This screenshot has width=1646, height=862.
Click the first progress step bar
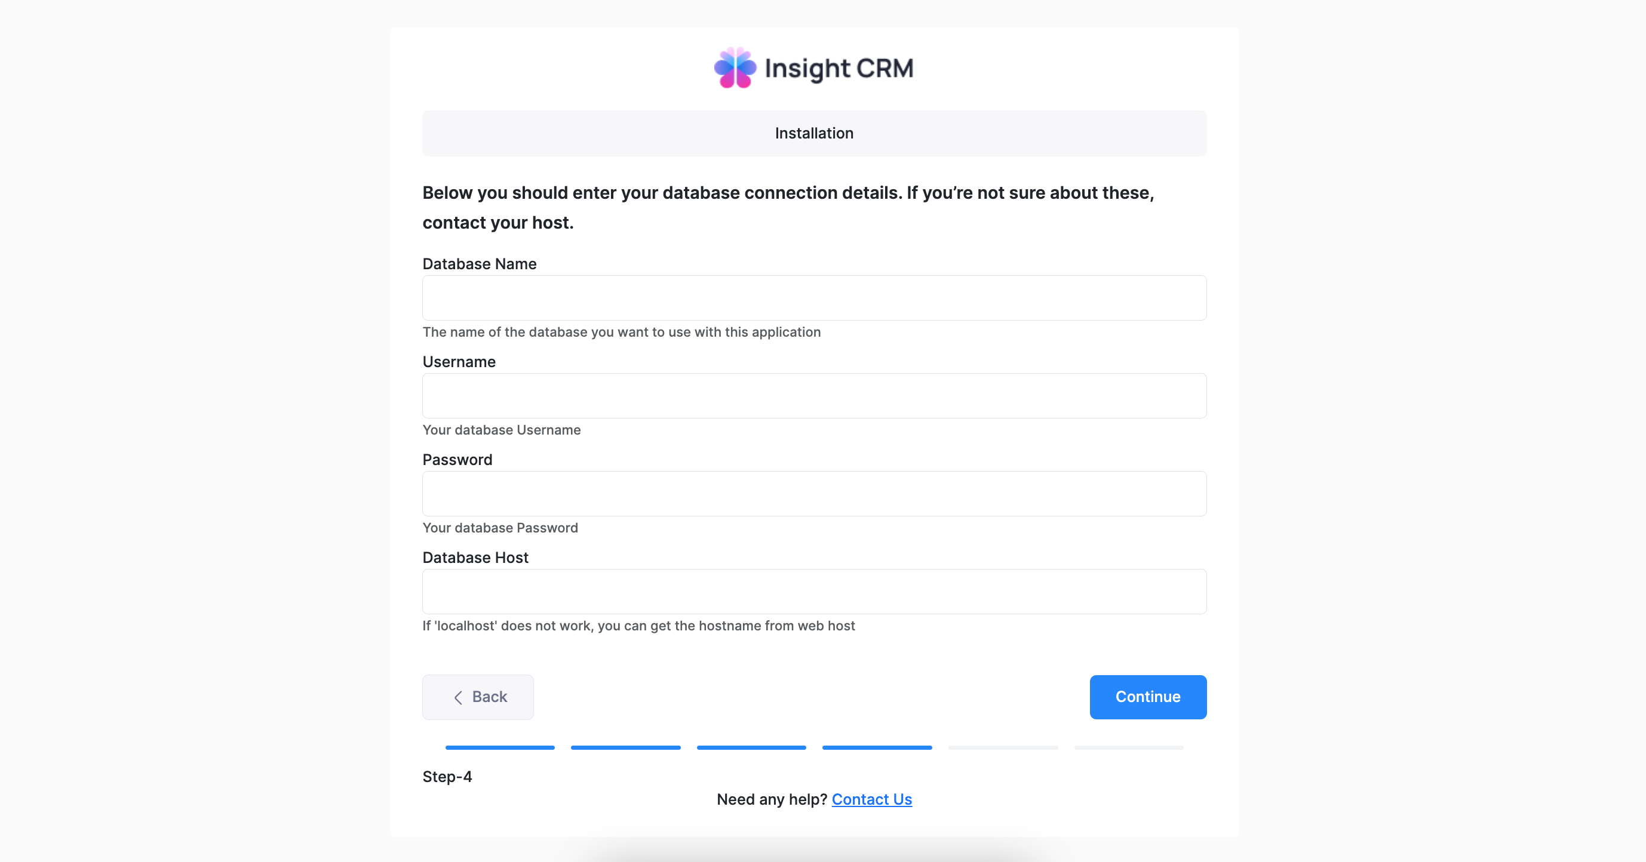pyautogui.click(x=500, y=747)
